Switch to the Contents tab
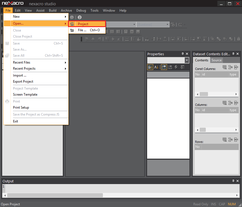242x207 pixels. coord(202,60)
